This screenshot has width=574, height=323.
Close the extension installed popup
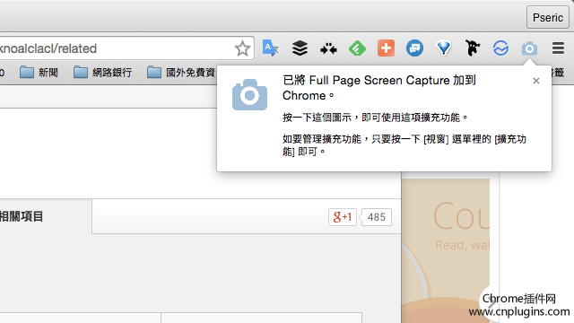[536, 81]
